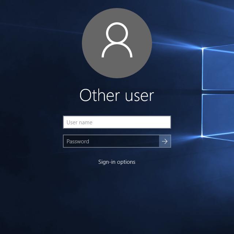Tap the default account picture

117,43
